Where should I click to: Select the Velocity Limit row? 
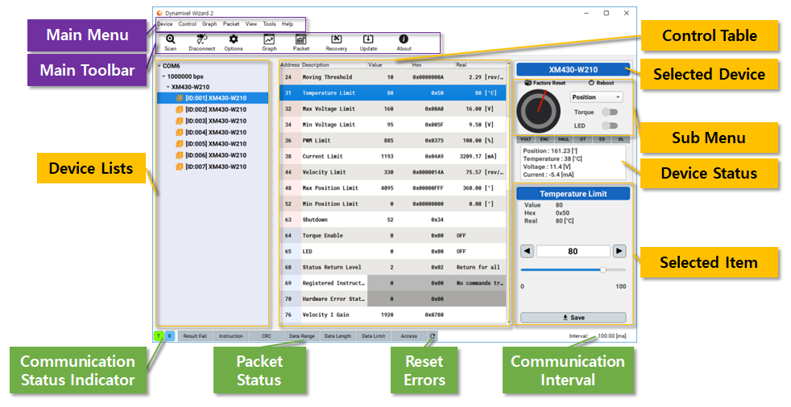click(x=392, y=172)
